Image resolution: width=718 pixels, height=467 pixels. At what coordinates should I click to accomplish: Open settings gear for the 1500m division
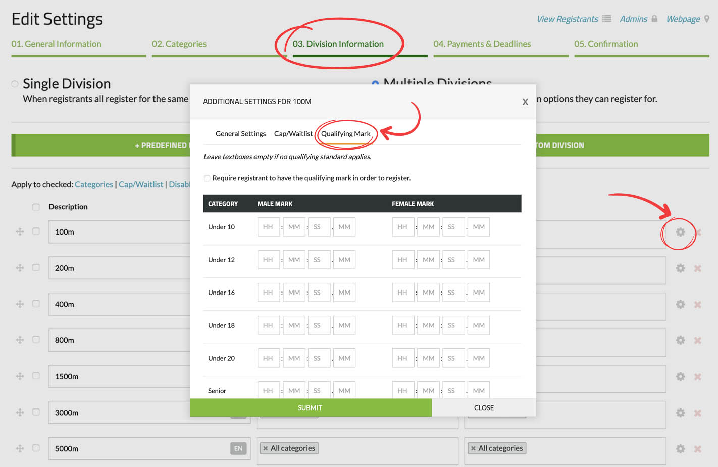point(680,377)
